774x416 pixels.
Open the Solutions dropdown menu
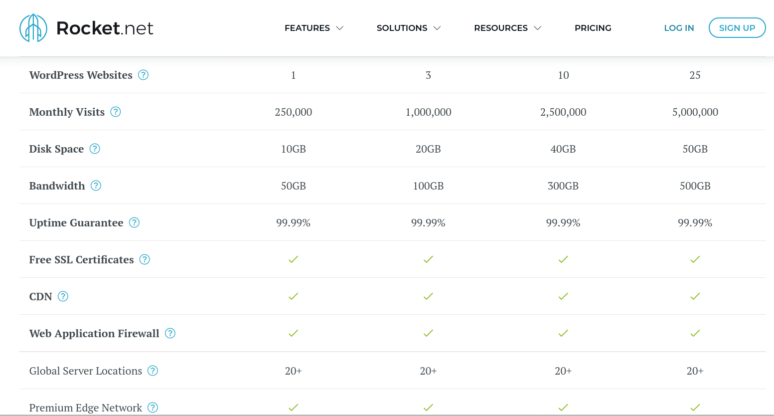[x=408, y=28]
